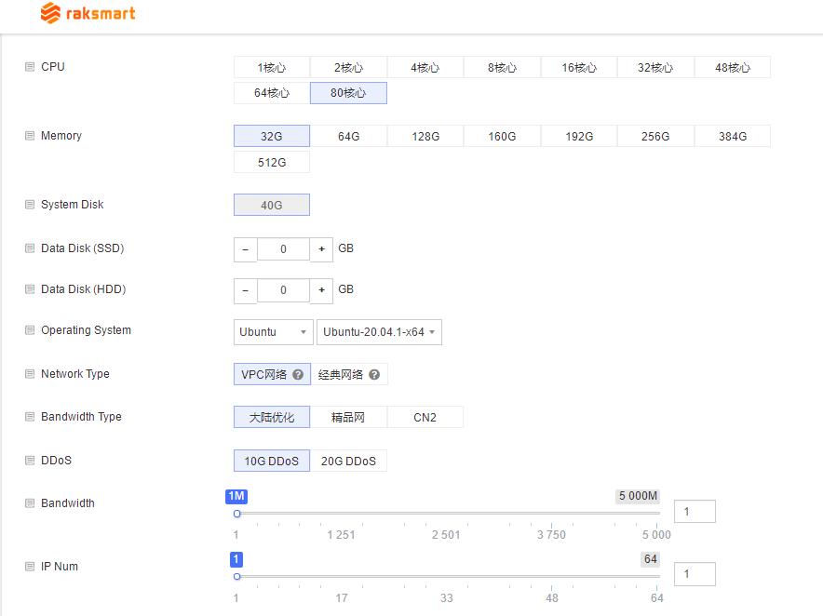Select the 精品网 bandwidth option
The image size is (823, 616).
coord(348,417)
